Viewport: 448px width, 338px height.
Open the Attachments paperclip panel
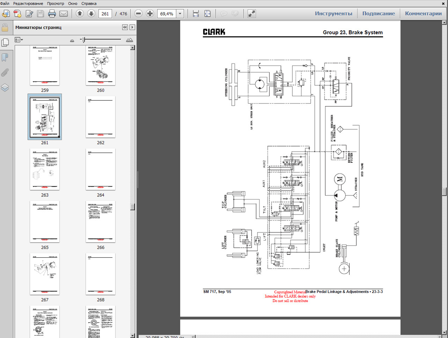[5, 73]
